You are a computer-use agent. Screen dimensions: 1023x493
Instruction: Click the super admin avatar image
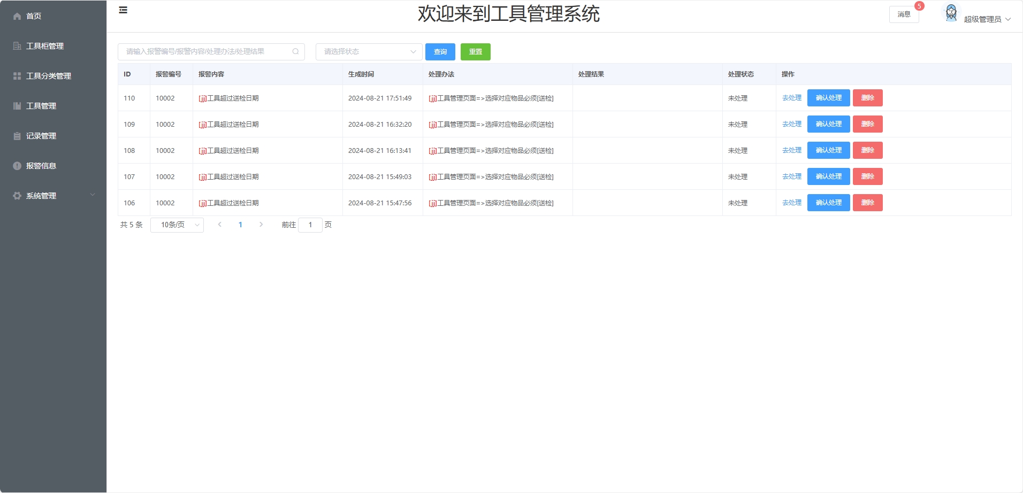951,13
